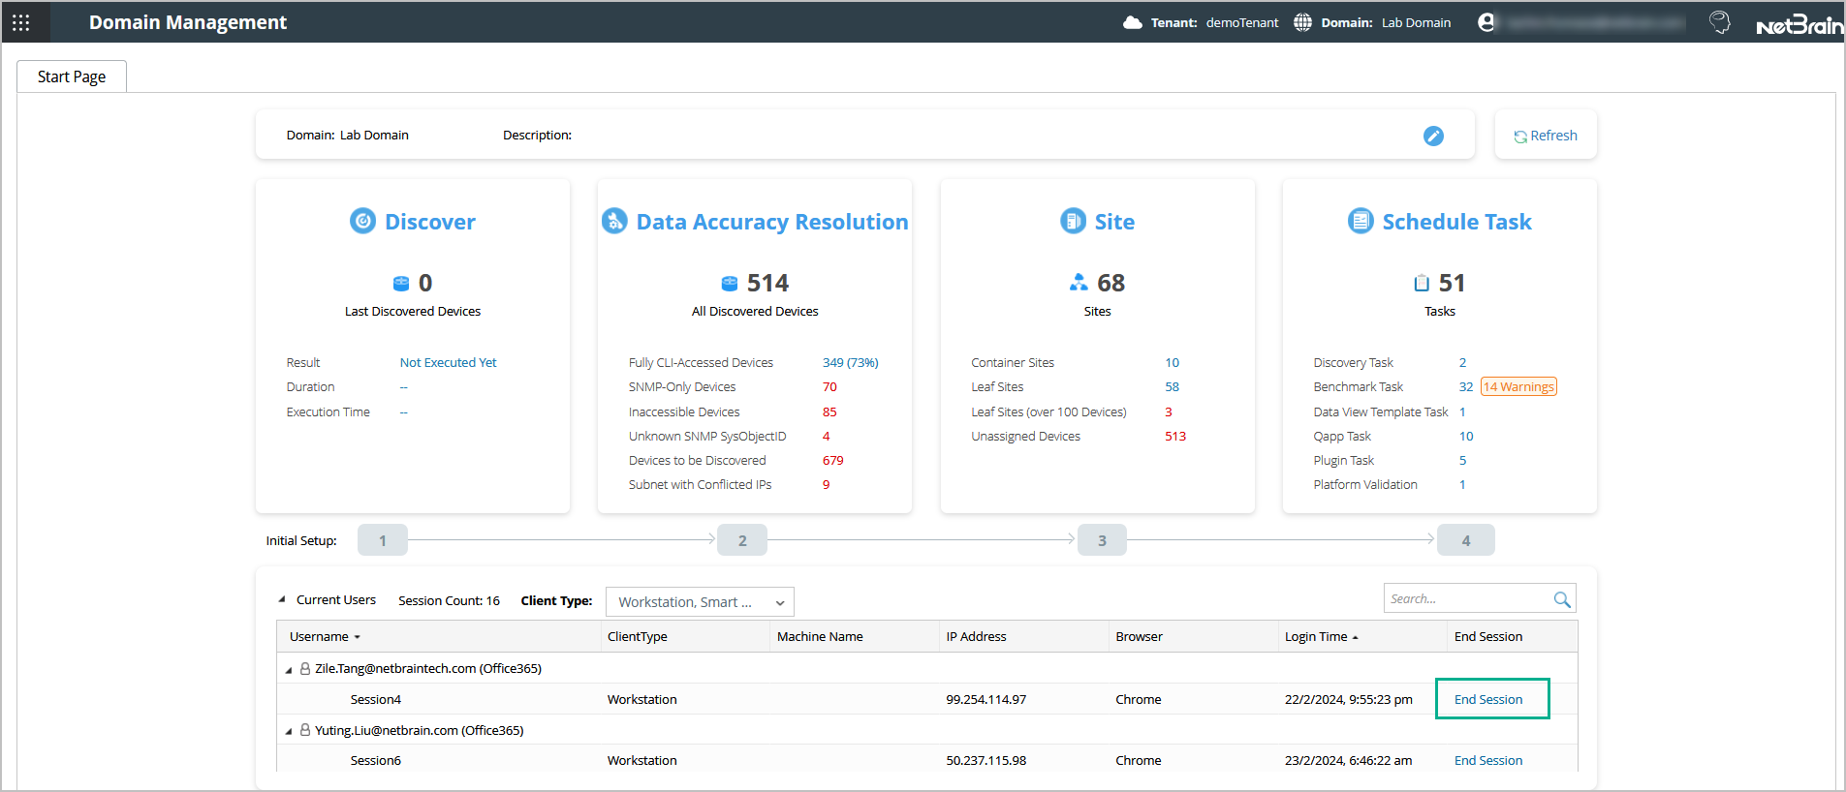Viewport: 1846px width, 792px height.
Task: Switch to the Start Page tab
Action: (x=72, y=76)
